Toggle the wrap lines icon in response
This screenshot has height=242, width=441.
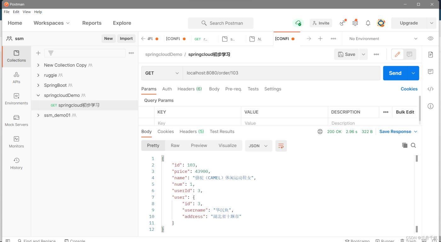pyautogui.click(x=281, y=146)
